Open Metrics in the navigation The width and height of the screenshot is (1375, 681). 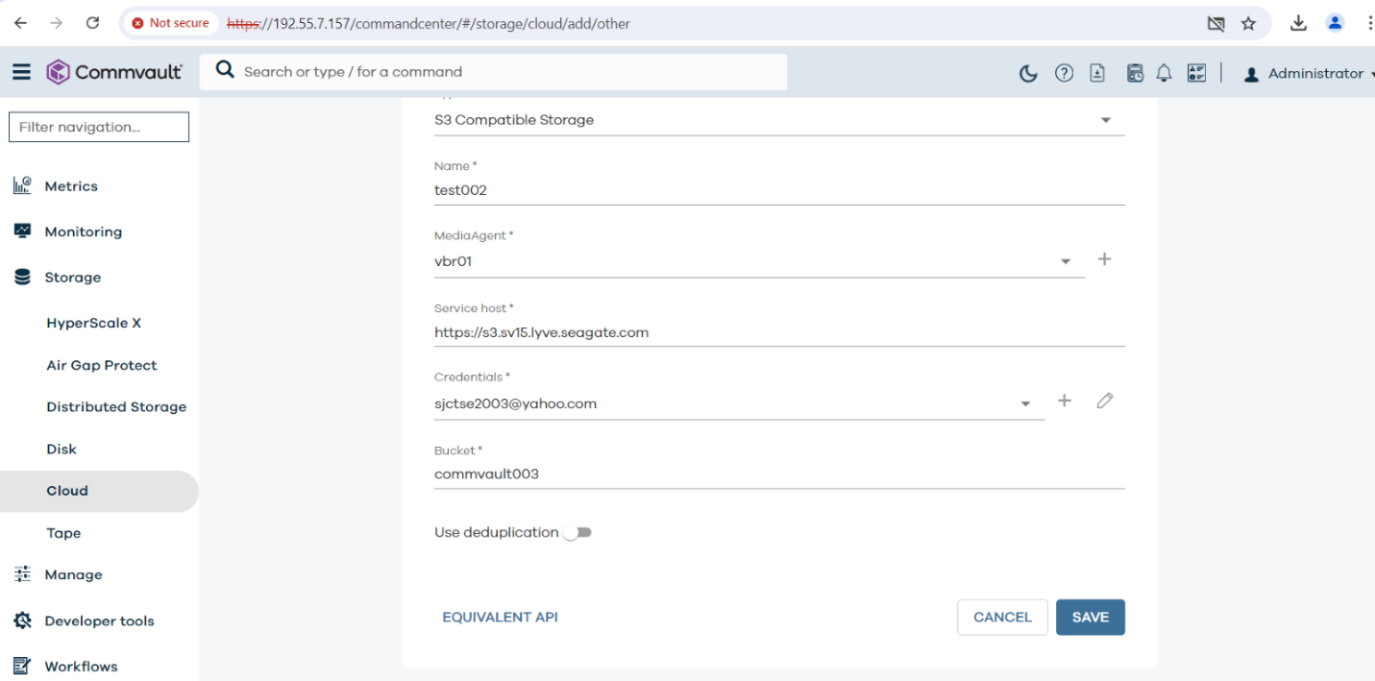point(71,186)
